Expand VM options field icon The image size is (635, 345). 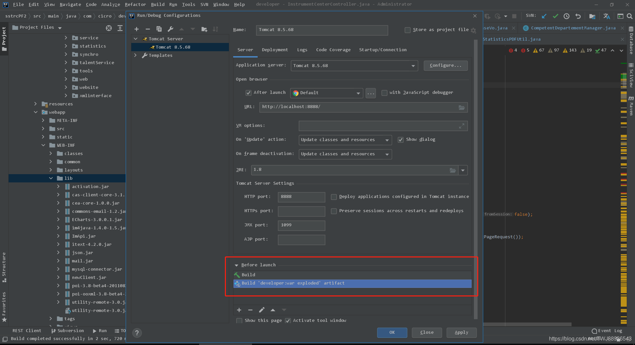462,126
